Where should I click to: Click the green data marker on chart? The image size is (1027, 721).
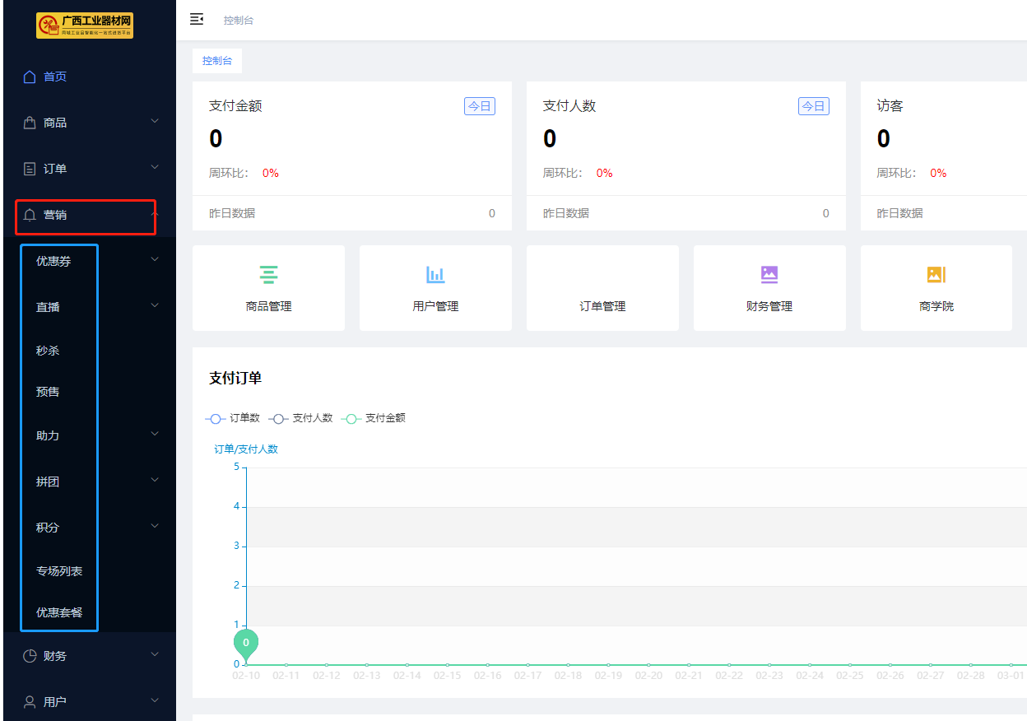(246, 643)
